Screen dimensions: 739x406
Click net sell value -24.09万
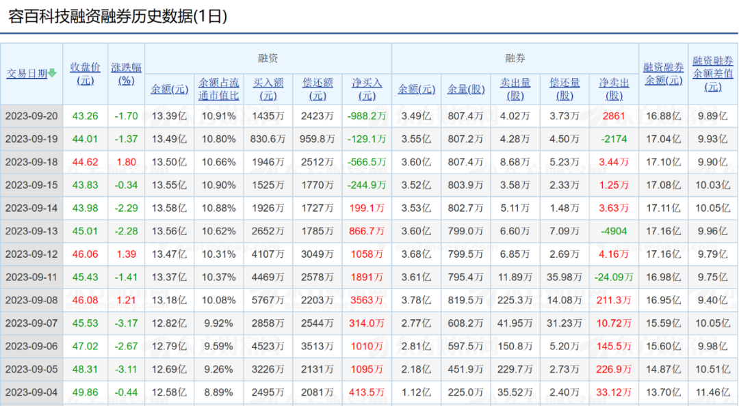(x=614, y=278)
